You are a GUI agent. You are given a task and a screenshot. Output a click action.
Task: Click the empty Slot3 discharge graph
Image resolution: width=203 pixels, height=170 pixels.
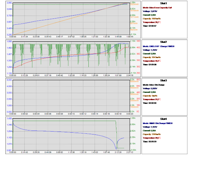point(71,96)
